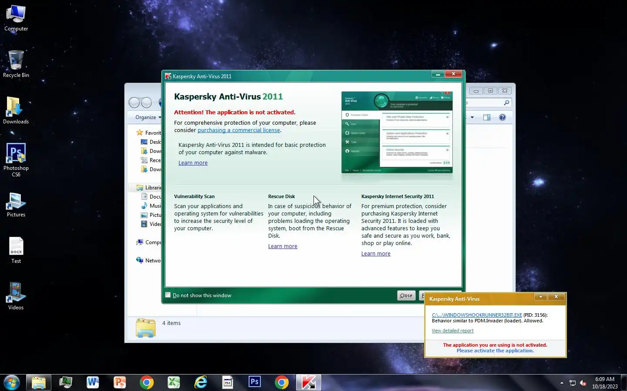This screenshot has height=391, width=627.
Task: Select Recent Places in Explorer navigation pane
Action: click(x=151, y=160)
